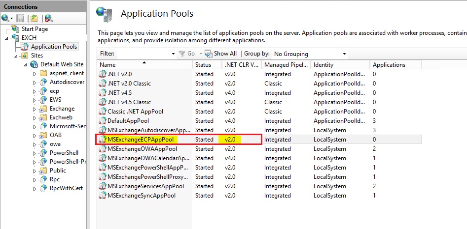This screenshot has height=229, width=467.
Task: Collapse the Sites node
Action: click(16, 56)
